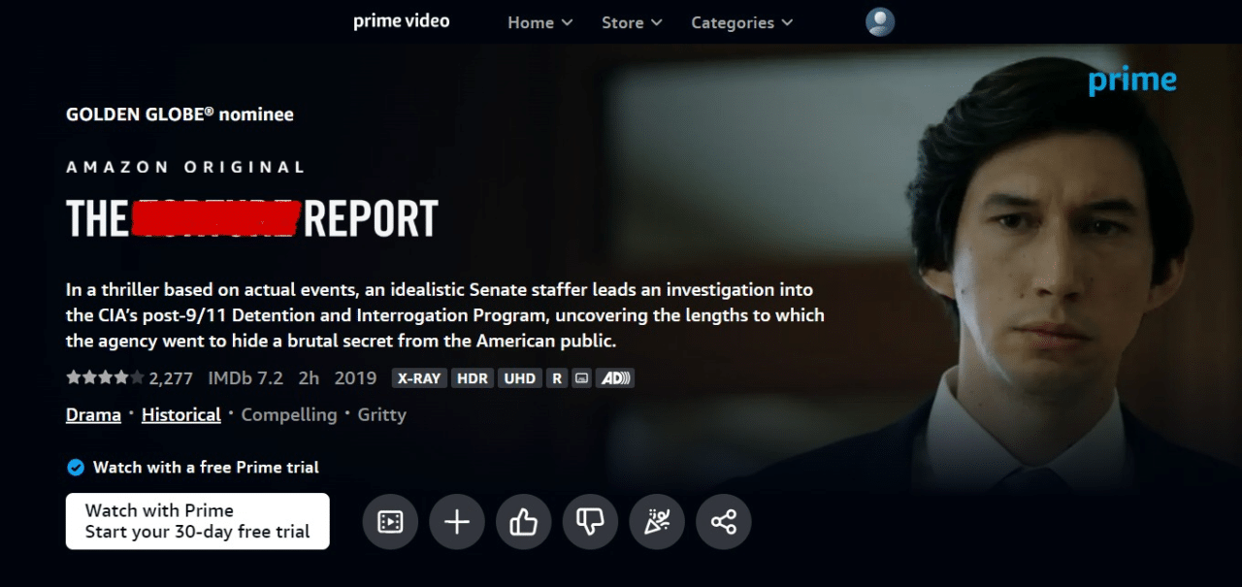Like the movie with thumbs up icon

click(x=523, y=522)
